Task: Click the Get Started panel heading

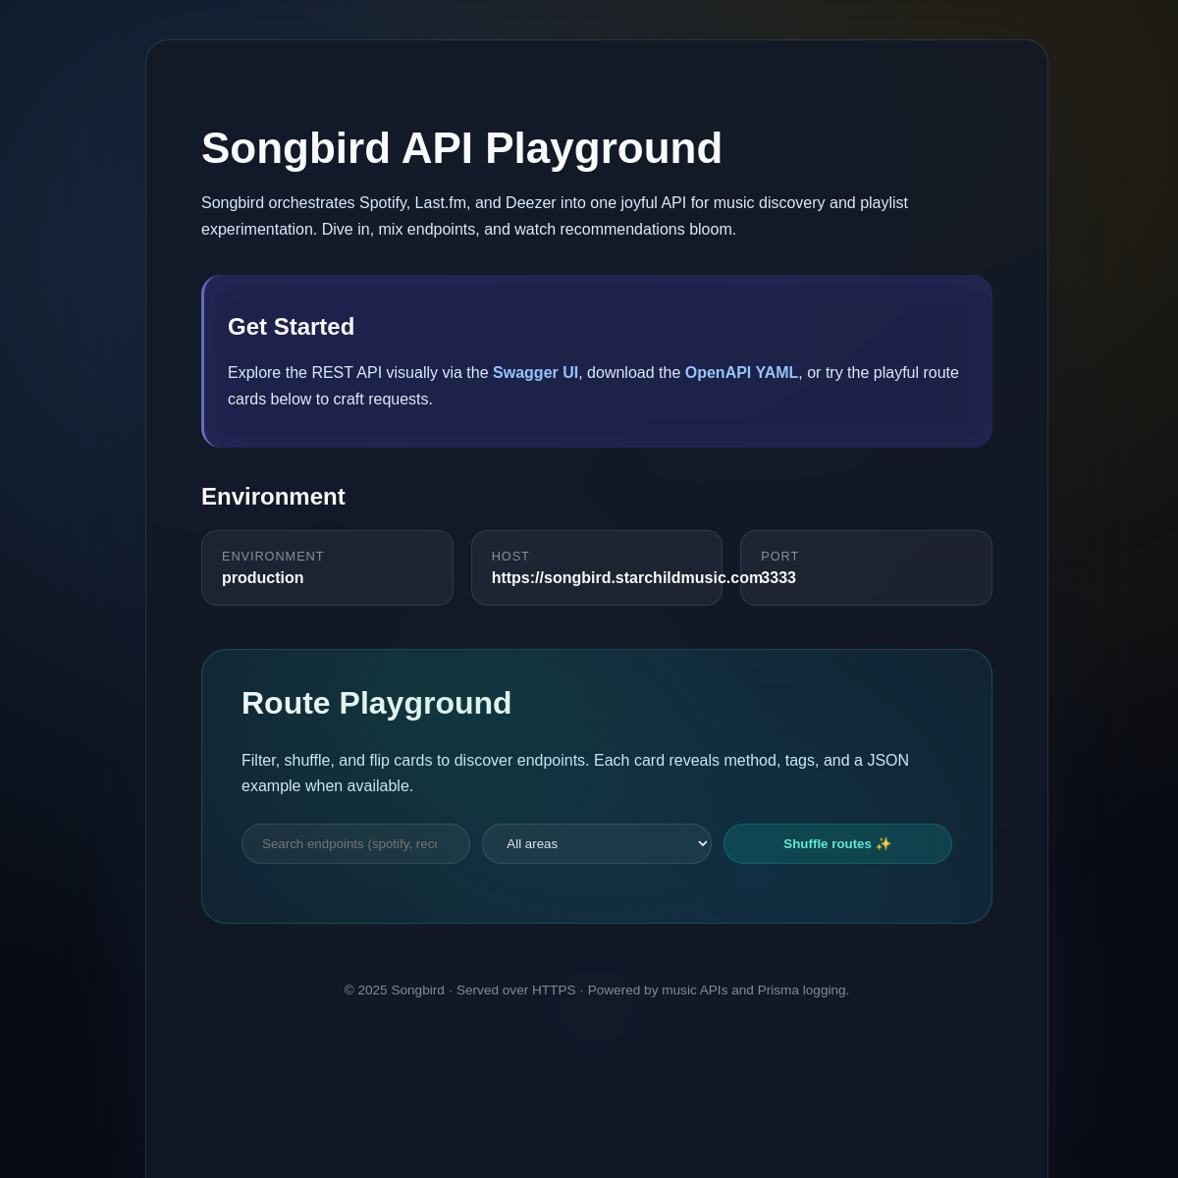Action: 291,326
